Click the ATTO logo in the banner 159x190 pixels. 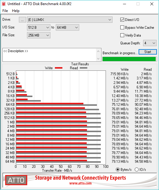tap(16, 180)
